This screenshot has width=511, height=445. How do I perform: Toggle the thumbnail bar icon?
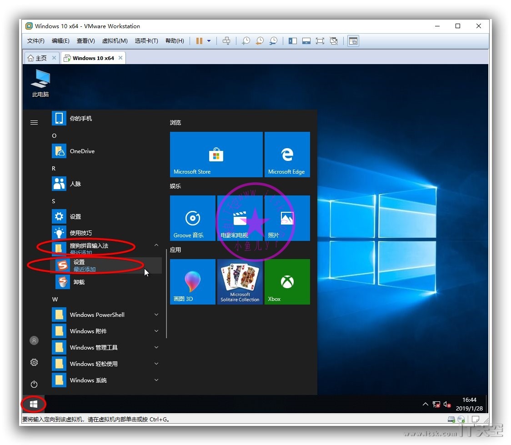(306, 41)
